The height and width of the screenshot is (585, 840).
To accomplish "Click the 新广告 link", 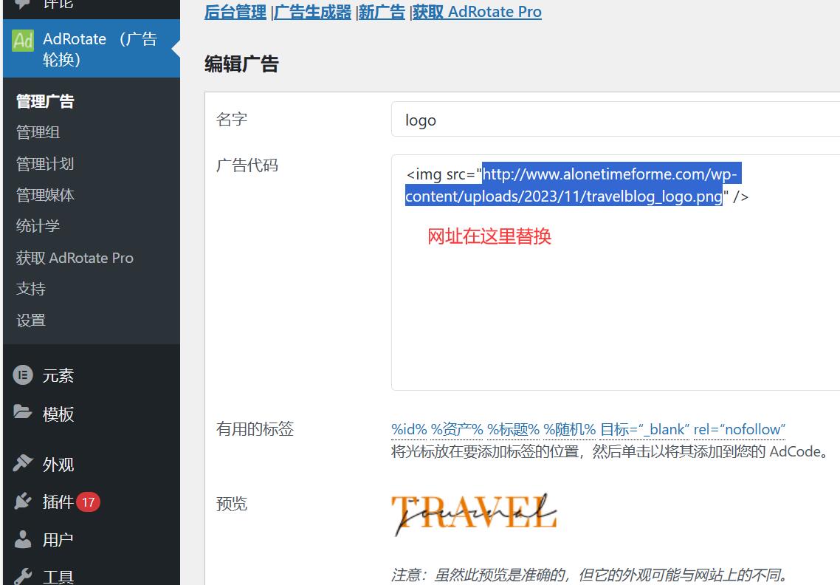I will point(382,12).
